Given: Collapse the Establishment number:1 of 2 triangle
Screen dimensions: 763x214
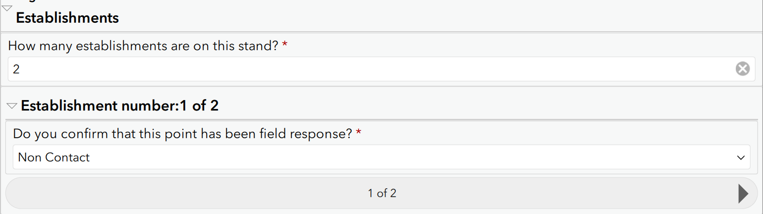Looking at the screenshot, I should [x=12, y=106].
